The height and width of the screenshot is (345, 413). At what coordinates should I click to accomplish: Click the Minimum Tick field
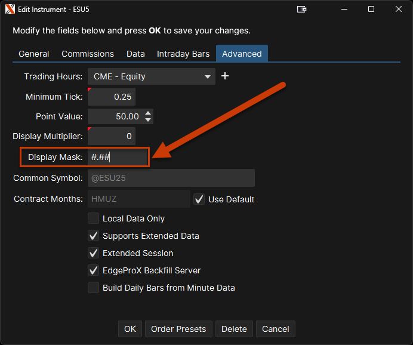[x=112, y=97]
